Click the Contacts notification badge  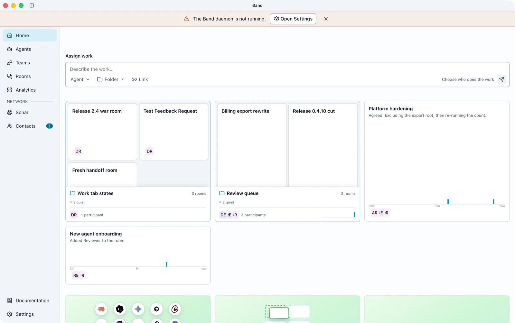49,126
